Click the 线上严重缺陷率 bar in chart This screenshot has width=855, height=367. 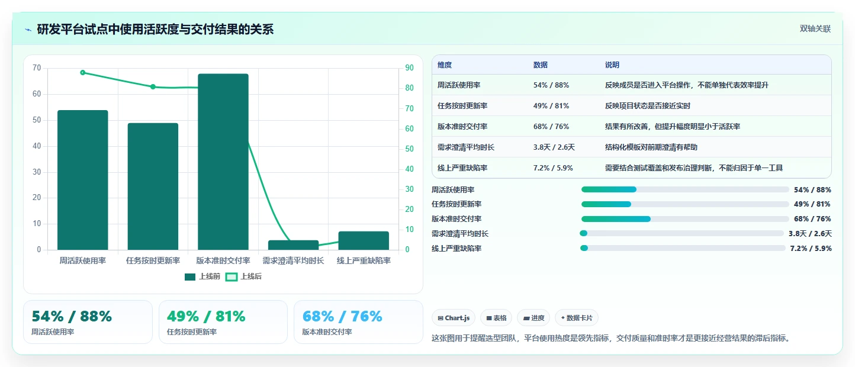coord(364,240)
